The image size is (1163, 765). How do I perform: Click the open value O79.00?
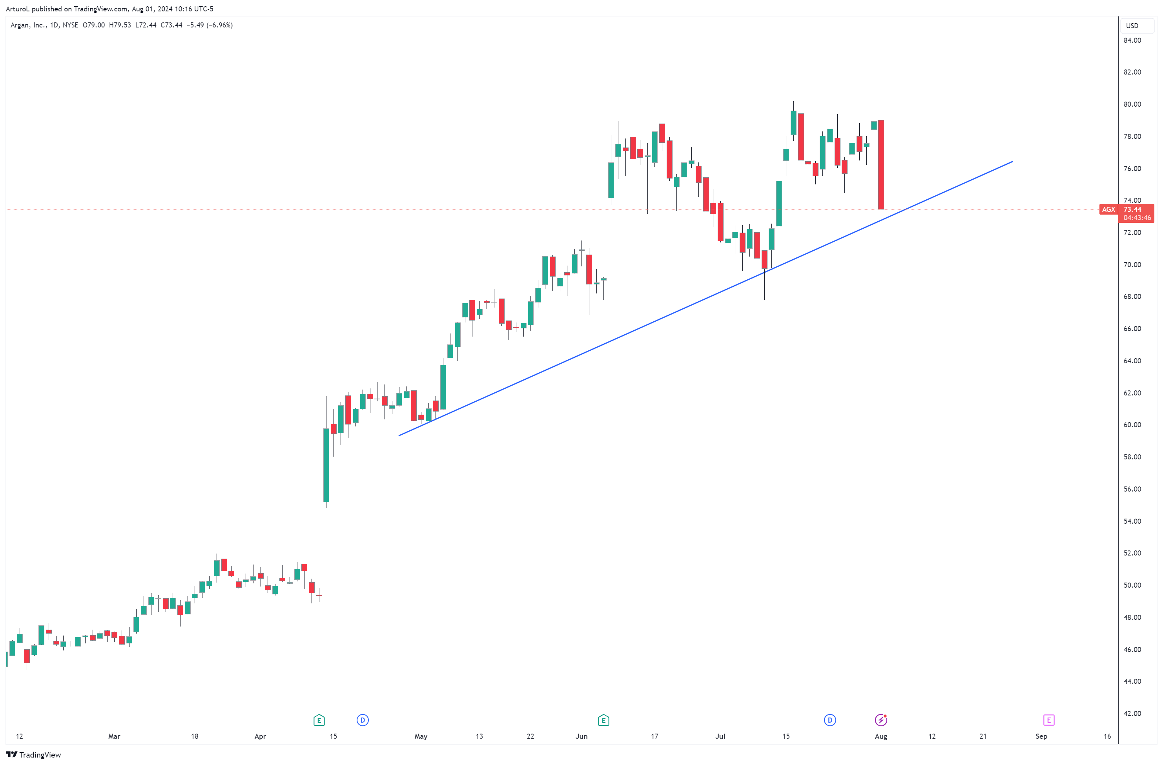(x=94, y=25)
